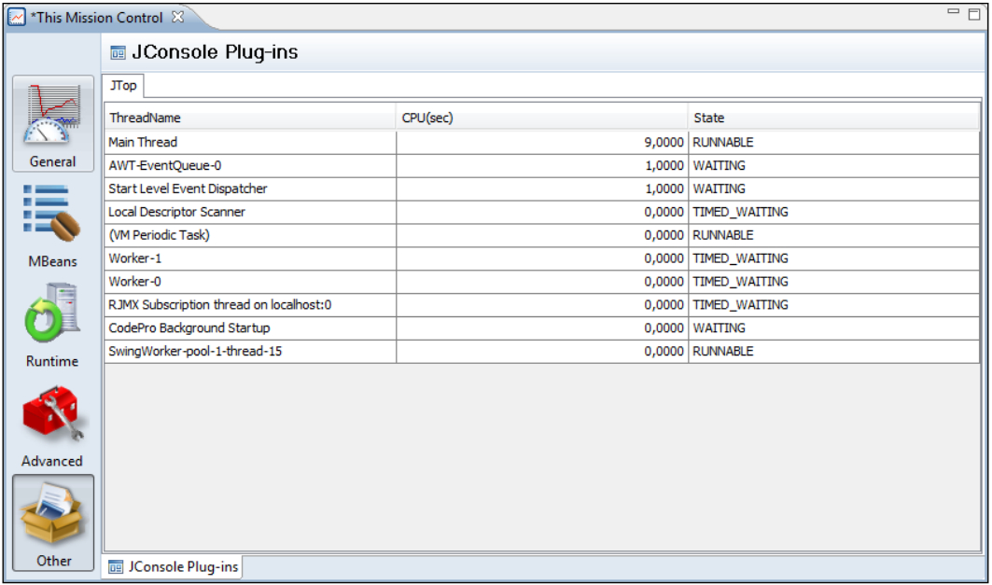Maximize the editor view
Viewport: 992px width, 585px height.
tap(973, 14)
